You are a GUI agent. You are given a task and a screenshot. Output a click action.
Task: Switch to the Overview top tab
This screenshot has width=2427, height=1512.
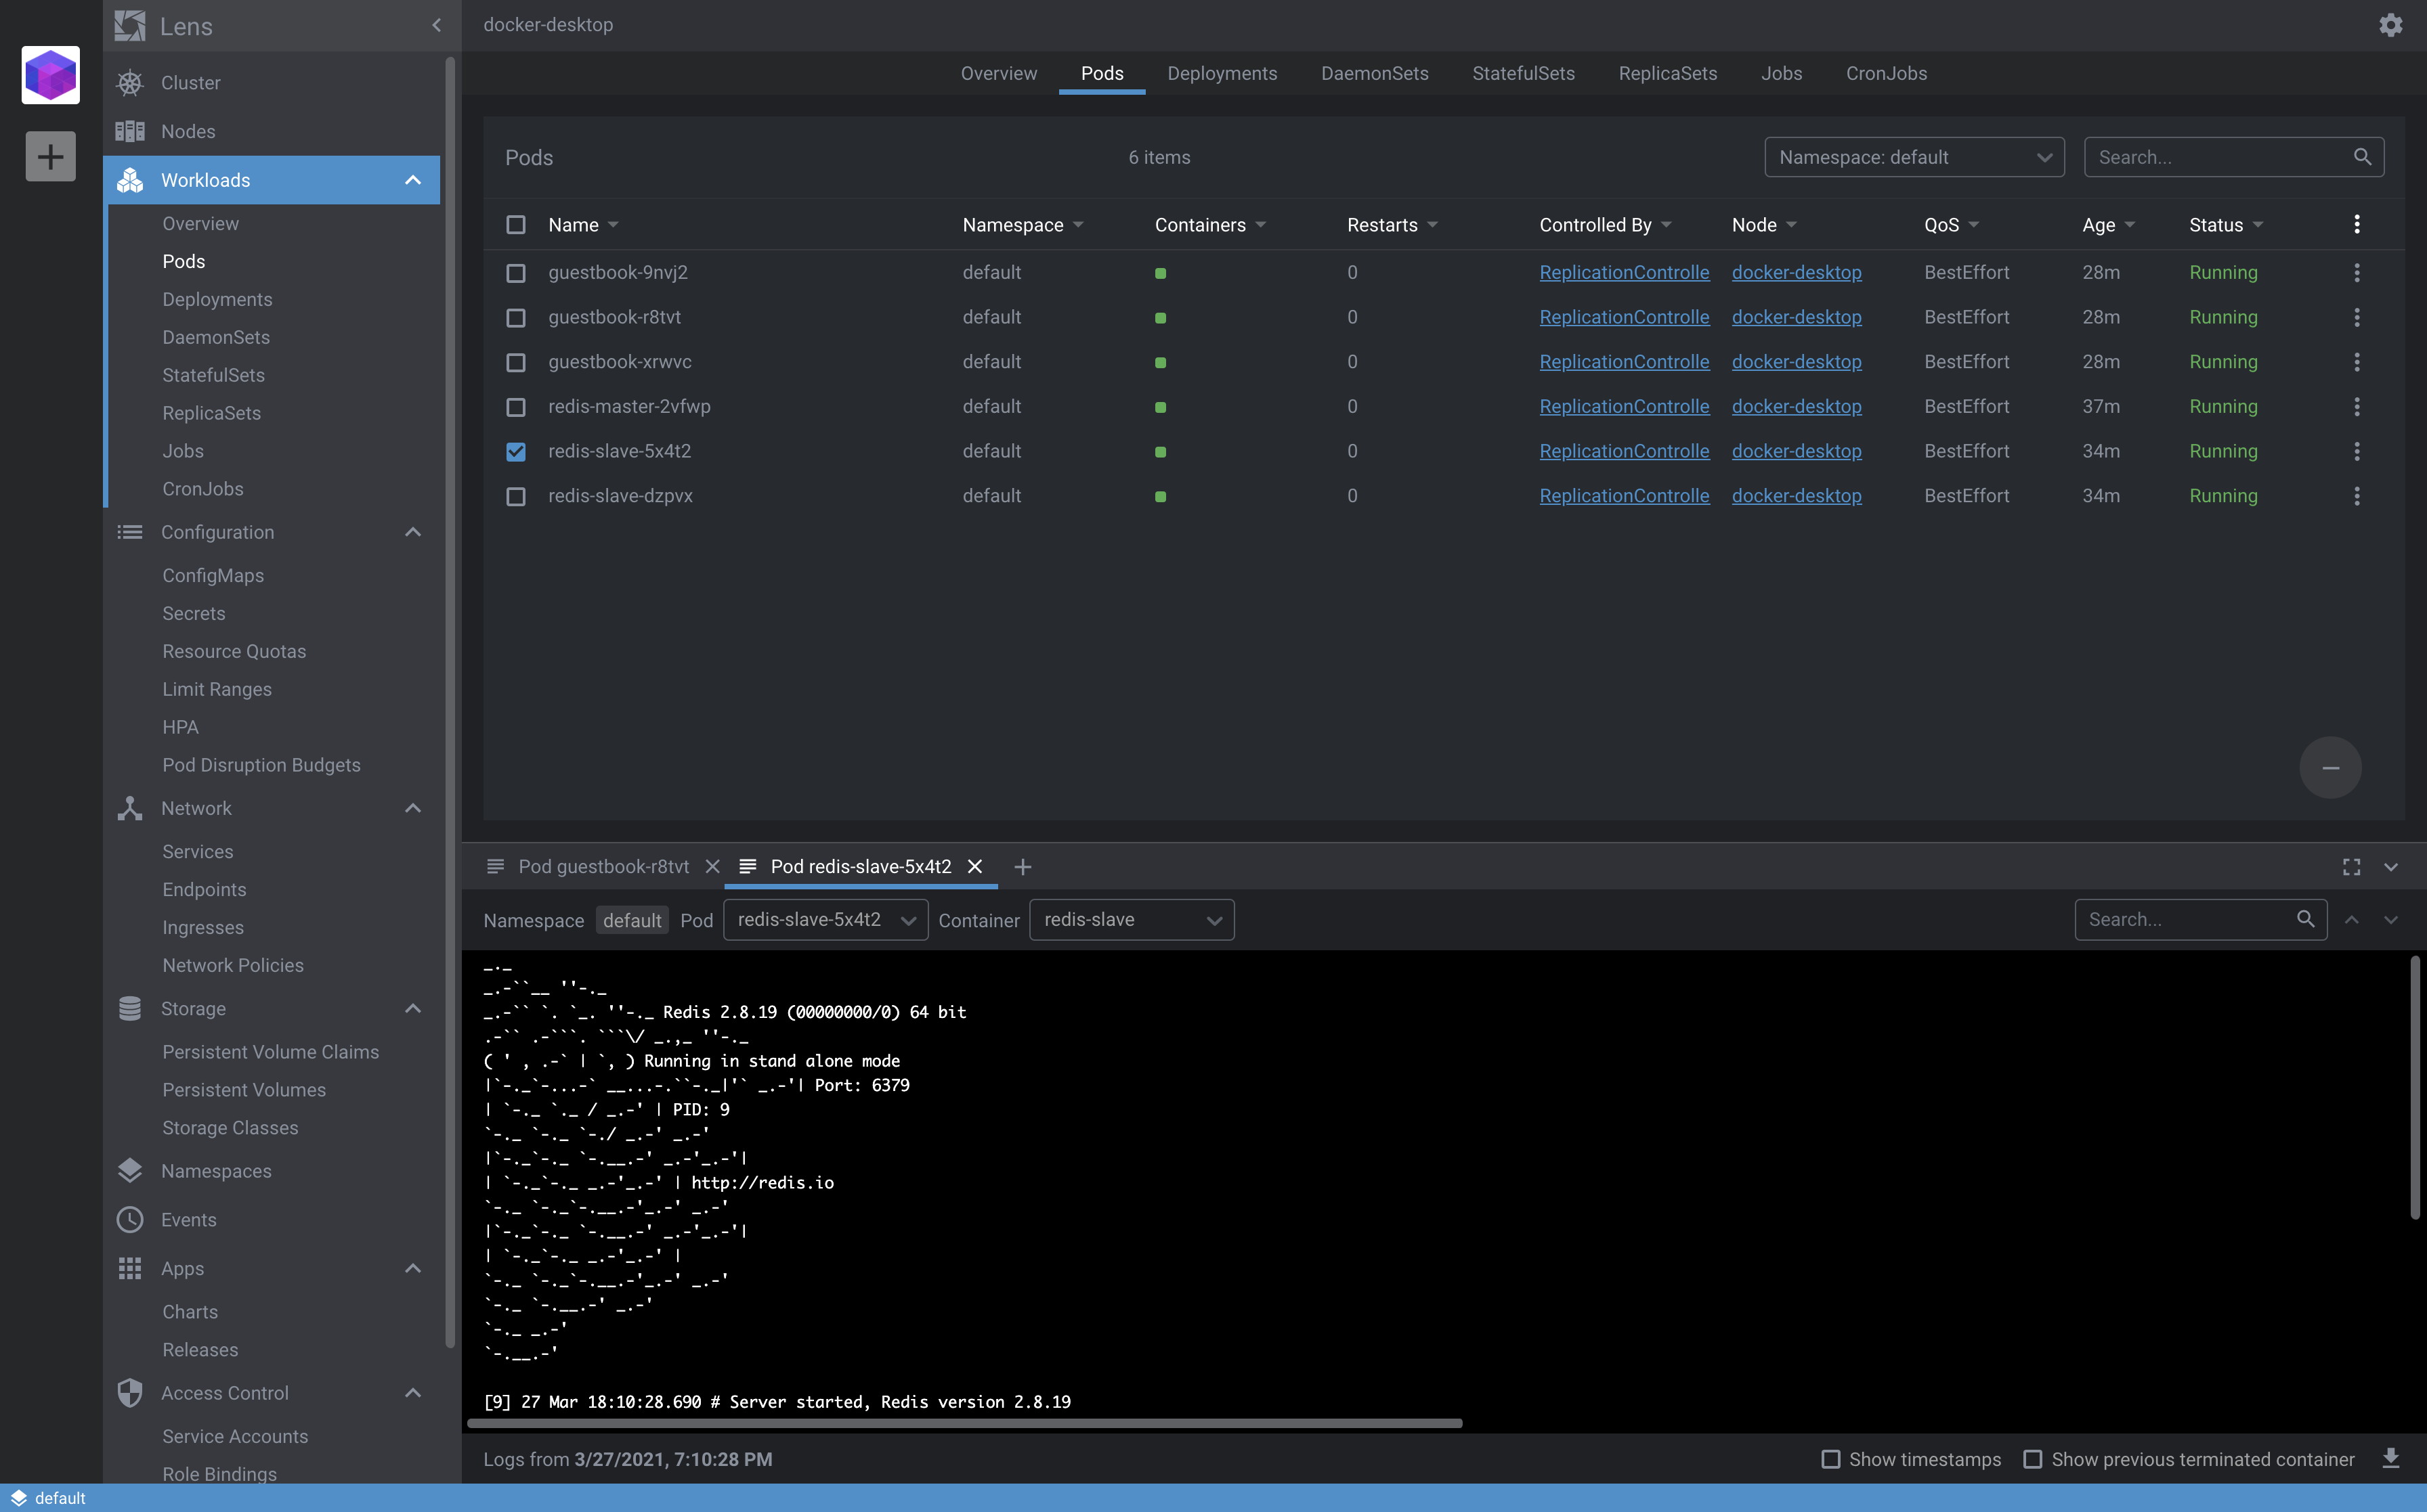point(998,73)
